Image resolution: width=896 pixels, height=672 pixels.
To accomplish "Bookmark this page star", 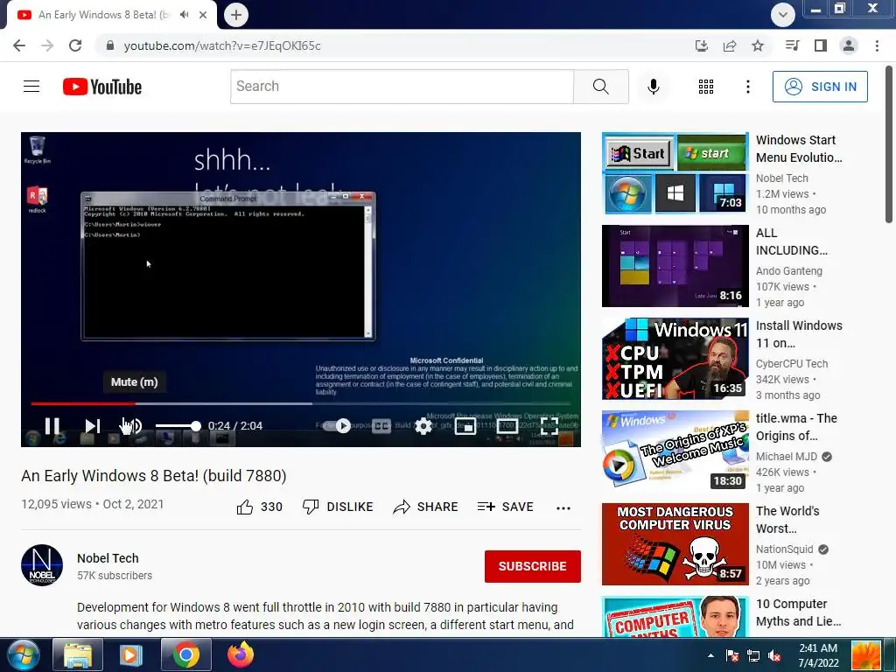I will (x=758, y=45).
